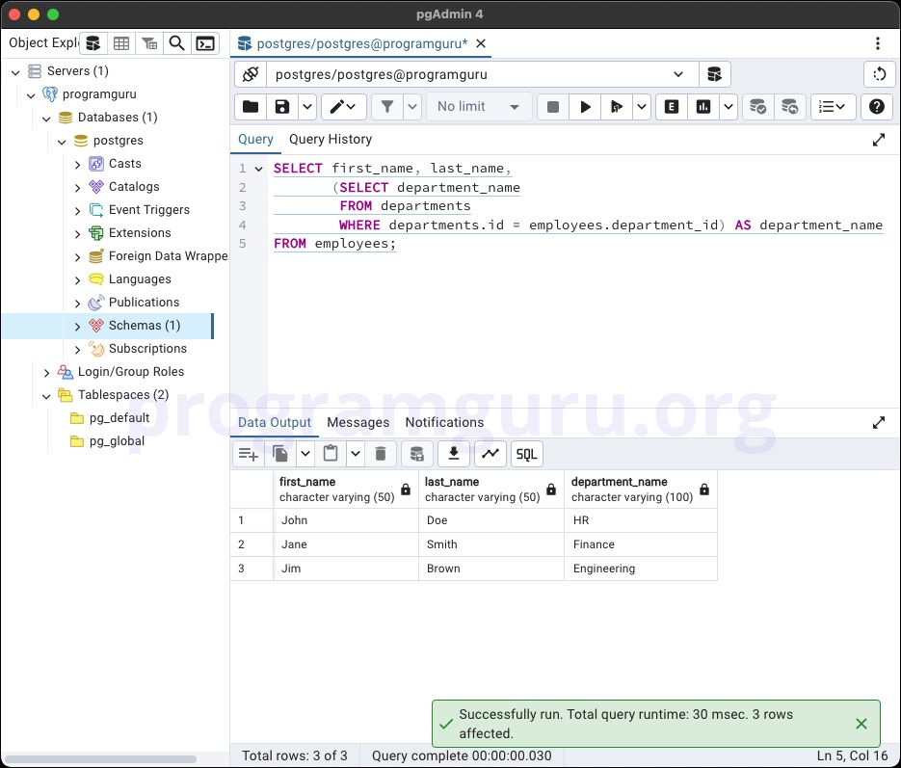The width and height of the screenshot is (901, 768).
Task: Switch to the Notifications tab
Action: point(444,422)
